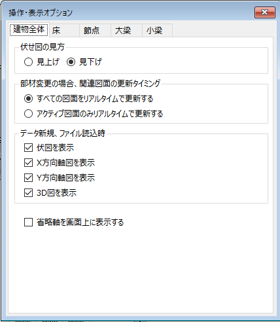Click the 見上げ label text
280x322 pixels.
point(48,62)
